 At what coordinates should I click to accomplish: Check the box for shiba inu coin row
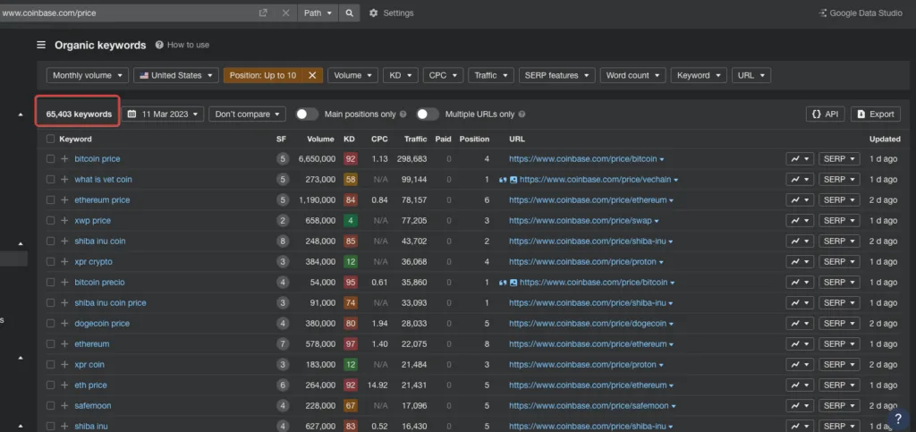pyautogui.click(x=50, y=241)
